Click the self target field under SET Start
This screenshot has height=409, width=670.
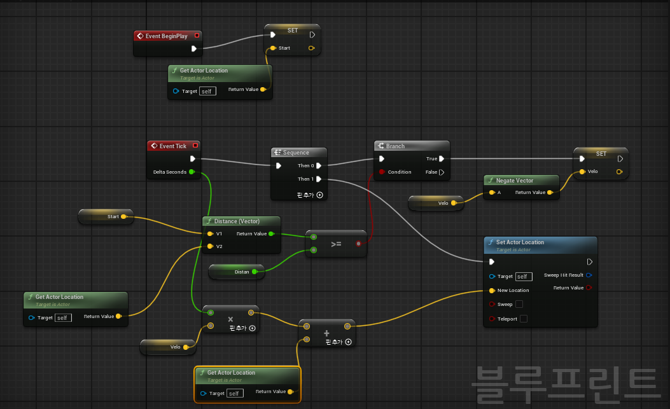(x=207, y=91)
